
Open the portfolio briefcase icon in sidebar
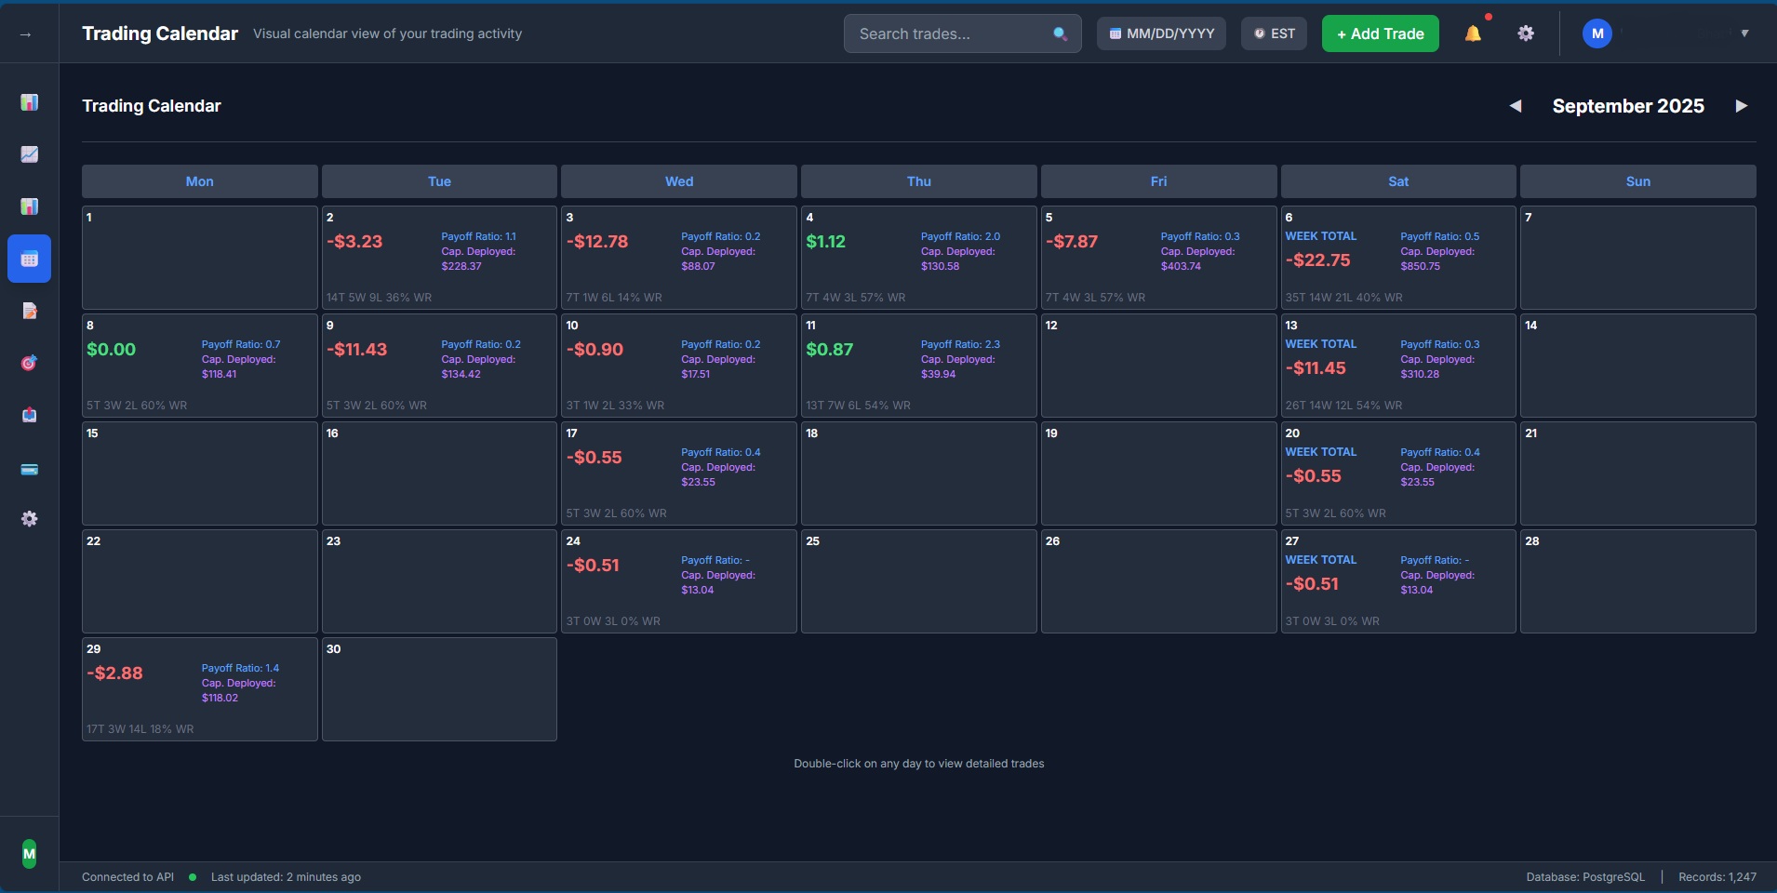(x=29, y=416)
